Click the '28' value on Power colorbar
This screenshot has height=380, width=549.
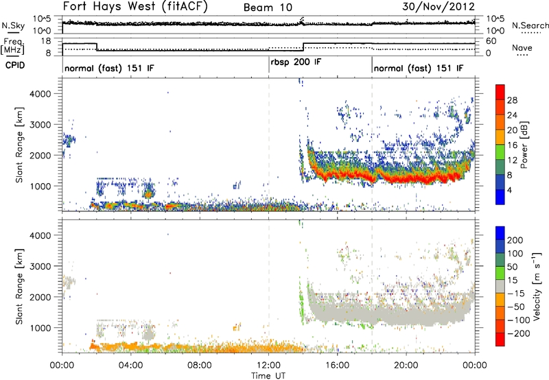(x=512, y=100)
